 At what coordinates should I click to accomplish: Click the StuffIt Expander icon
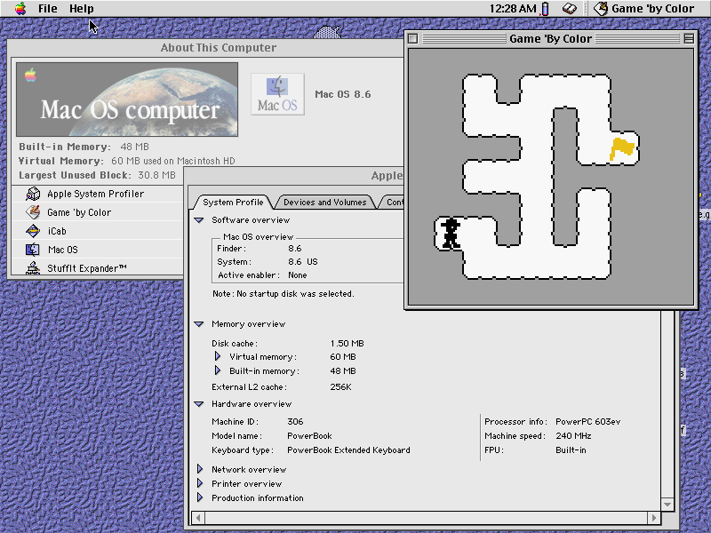33,268
